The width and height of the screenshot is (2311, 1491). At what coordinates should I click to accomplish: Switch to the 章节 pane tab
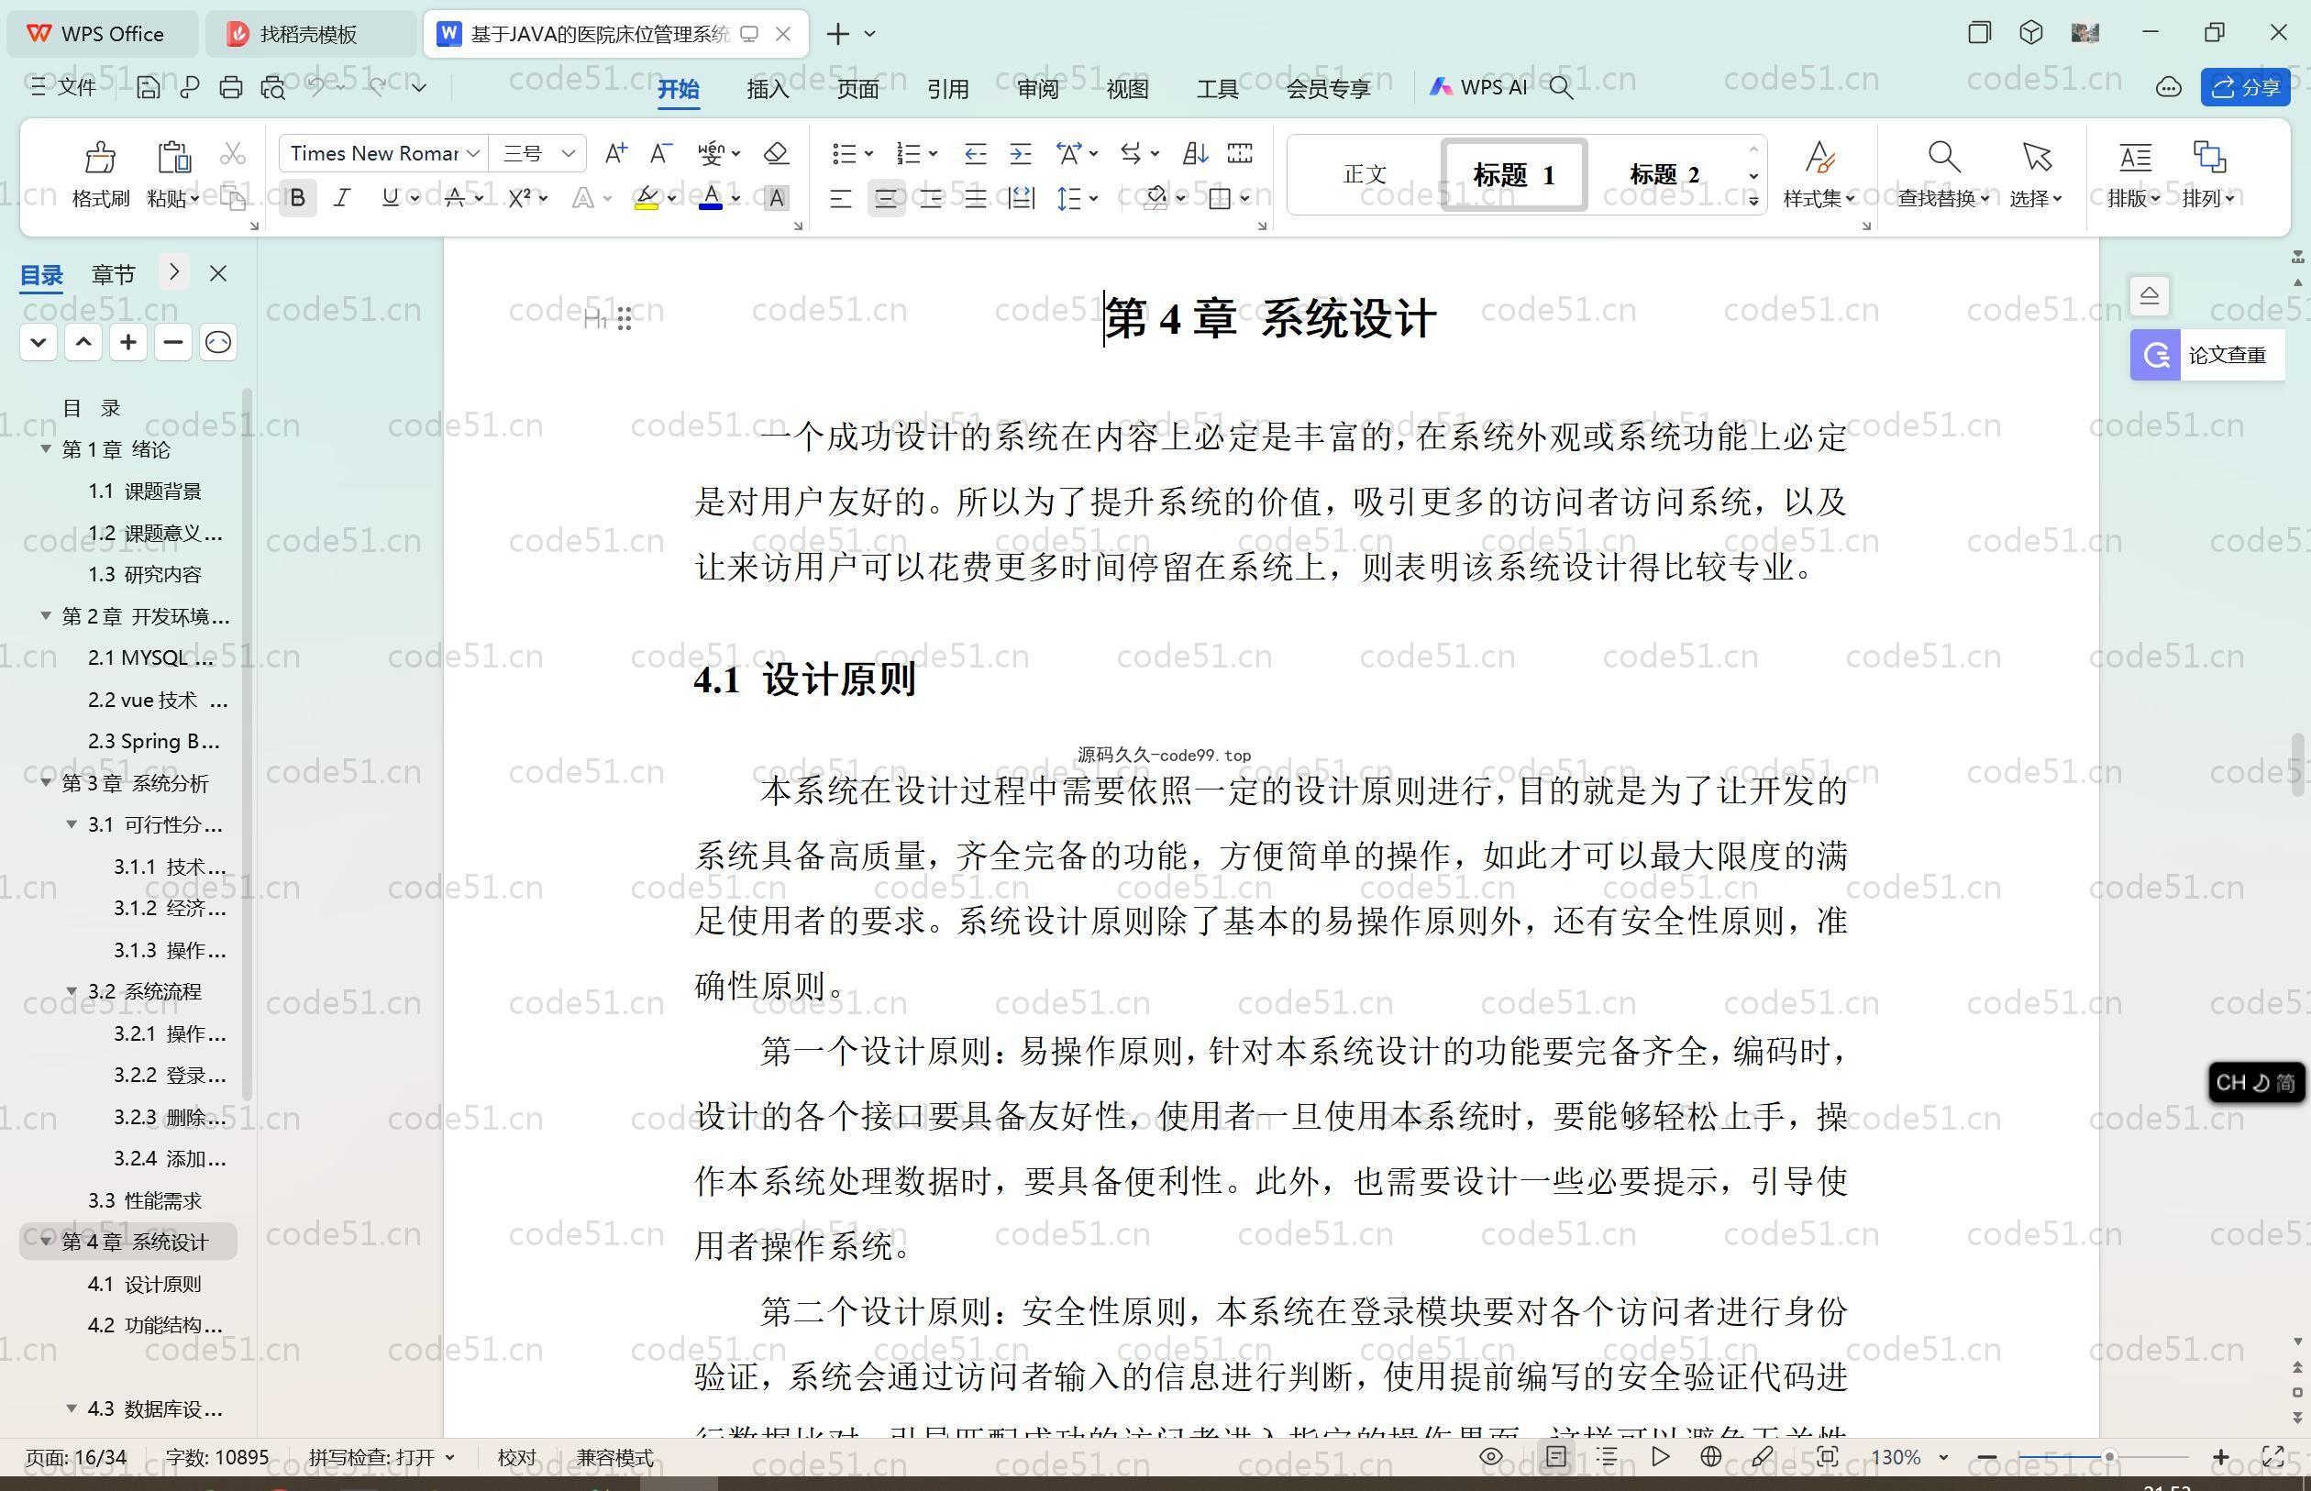tap(114, 274)
